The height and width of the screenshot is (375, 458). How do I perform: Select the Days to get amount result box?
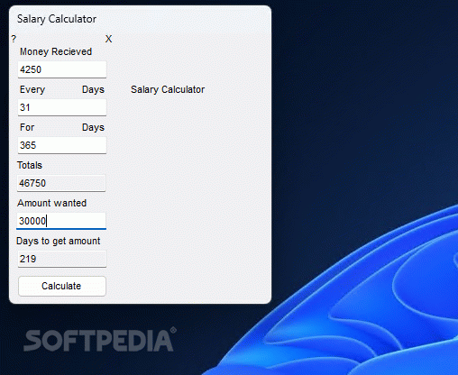(x=62, y=259)
